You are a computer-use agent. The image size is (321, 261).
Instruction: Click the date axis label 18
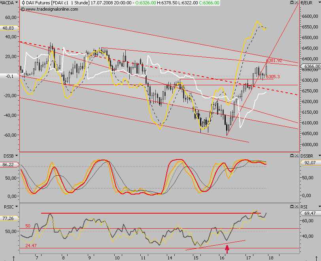[x=271, y=258]
